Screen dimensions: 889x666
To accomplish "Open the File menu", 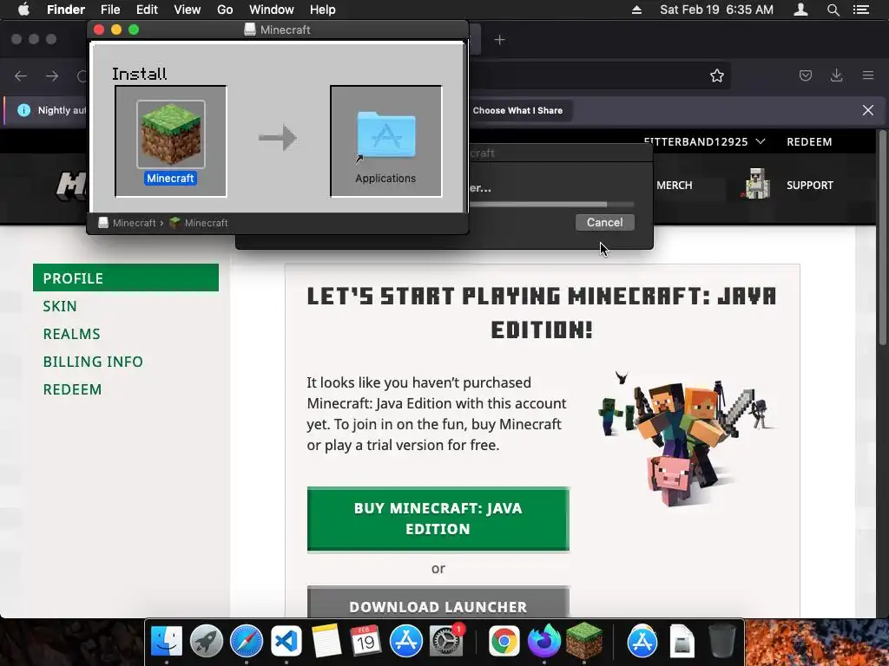I will point(110,10).
